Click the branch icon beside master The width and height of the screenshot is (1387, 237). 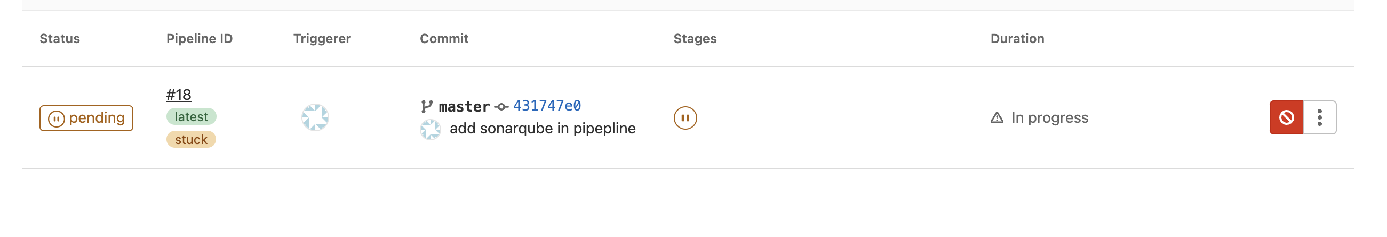click(426, 107)
